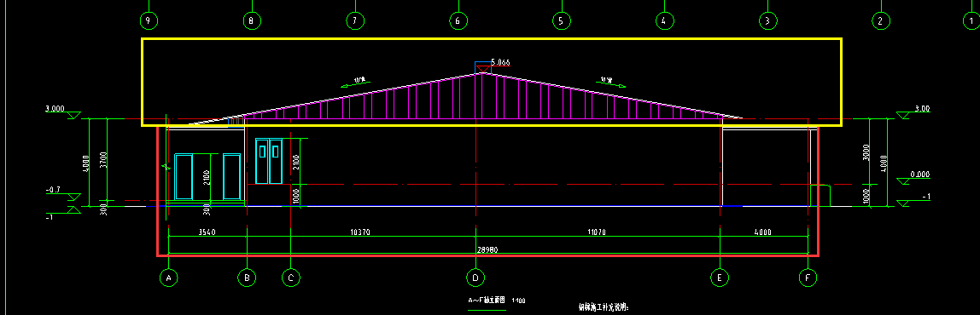The image size is (980, 315).
Task: Pick the 10370 dimension text
Action: coord(360,232)
